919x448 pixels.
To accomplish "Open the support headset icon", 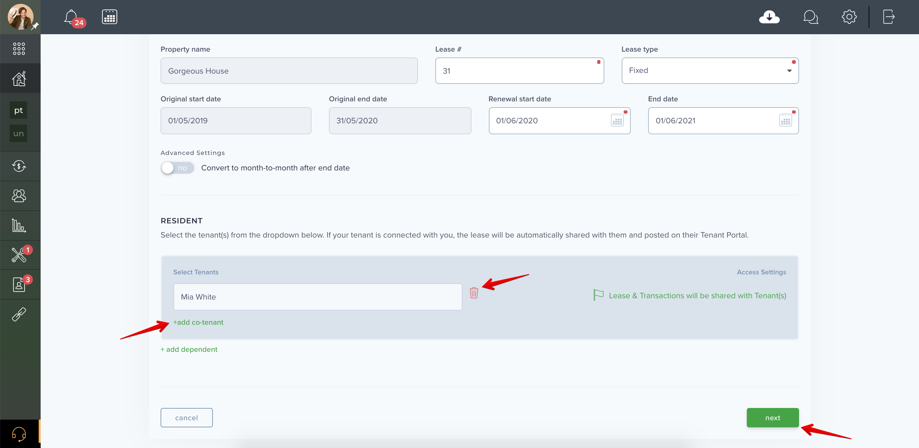I will click(19, 434).
